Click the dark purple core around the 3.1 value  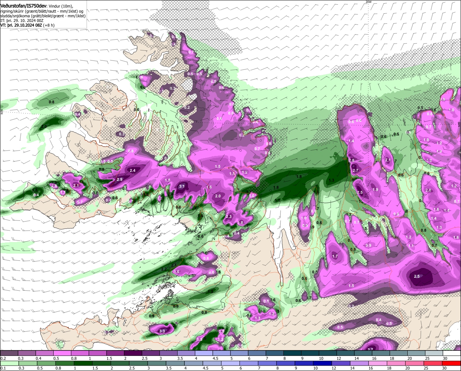[183, 188]
